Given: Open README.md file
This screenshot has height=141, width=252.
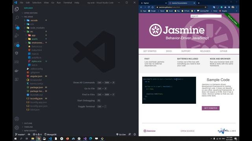Looking at the screenshot, I should click(36, 95).
